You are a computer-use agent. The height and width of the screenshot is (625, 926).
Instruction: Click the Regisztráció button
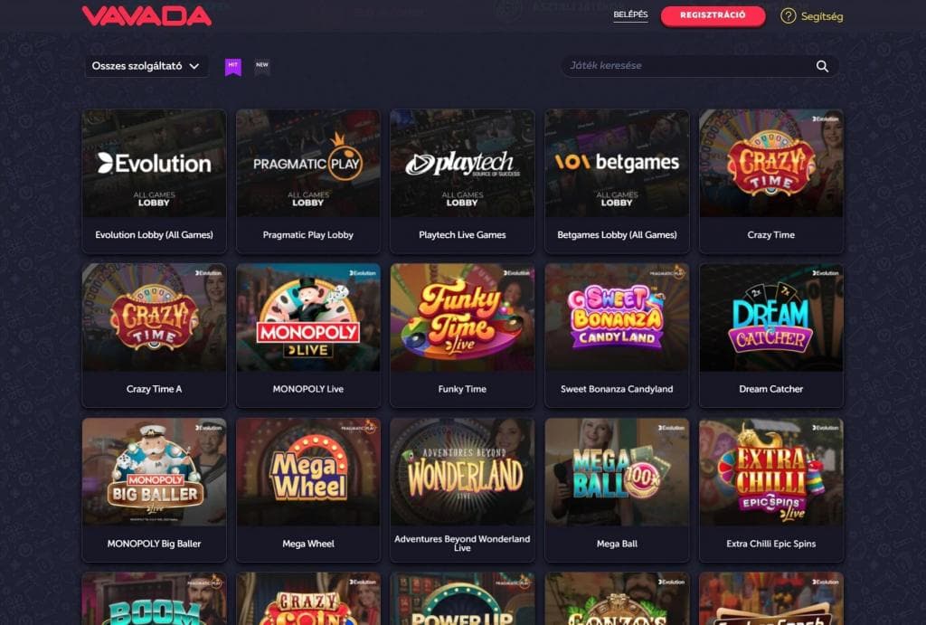(713, 15)
